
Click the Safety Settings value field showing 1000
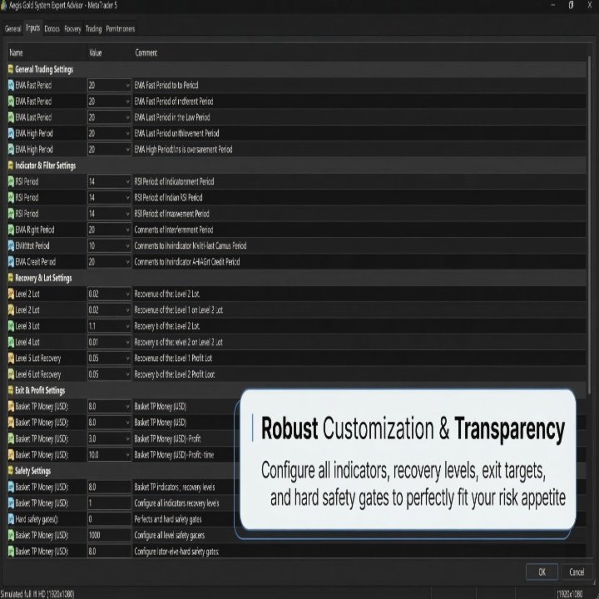[109, 535]
